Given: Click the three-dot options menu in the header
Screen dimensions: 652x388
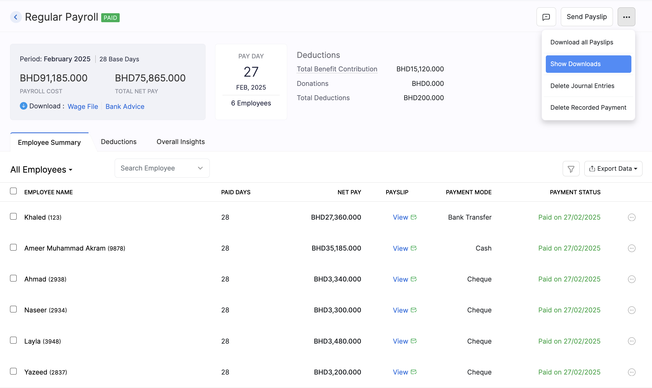Looking at the screenshot, I should tap(626, 17).
